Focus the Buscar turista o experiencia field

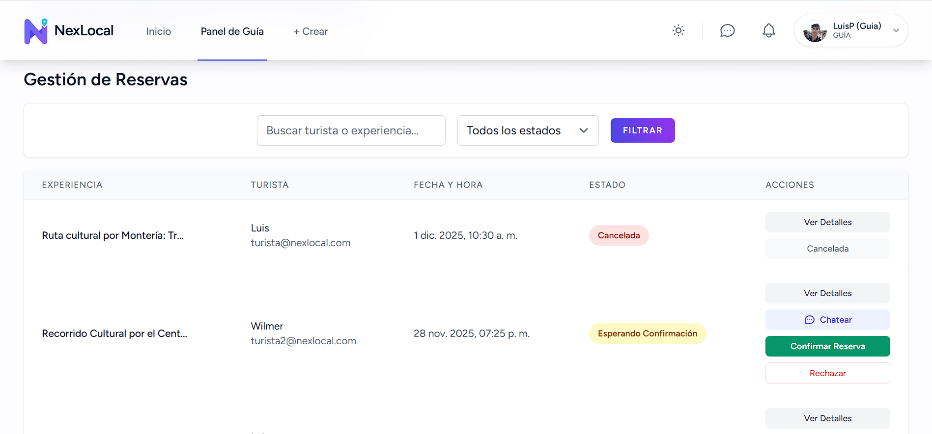click(351, 130)
